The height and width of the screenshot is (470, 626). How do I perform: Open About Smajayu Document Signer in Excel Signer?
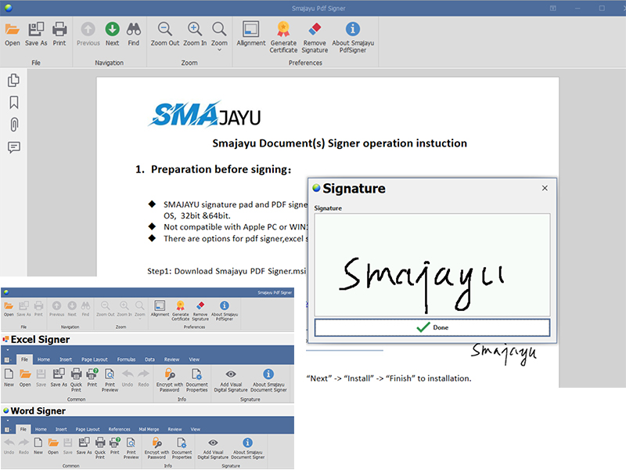coord(268,380)
